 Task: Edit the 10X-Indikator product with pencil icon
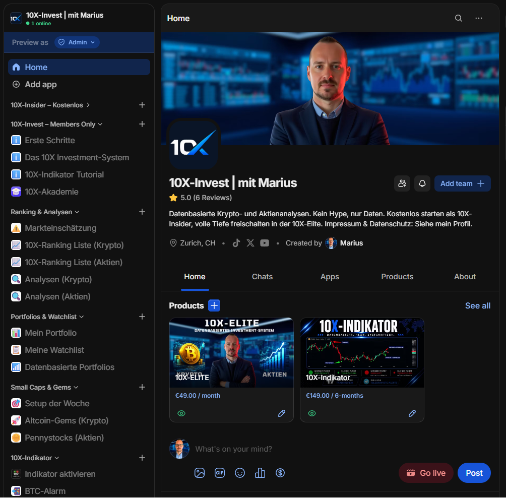pyautogui.click(x=412, y=413)
